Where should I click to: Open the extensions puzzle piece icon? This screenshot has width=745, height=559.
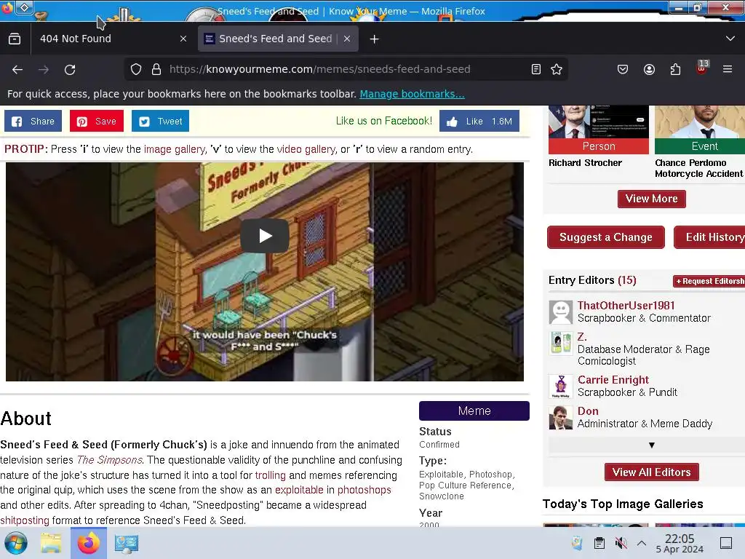(x=675, y=69)
